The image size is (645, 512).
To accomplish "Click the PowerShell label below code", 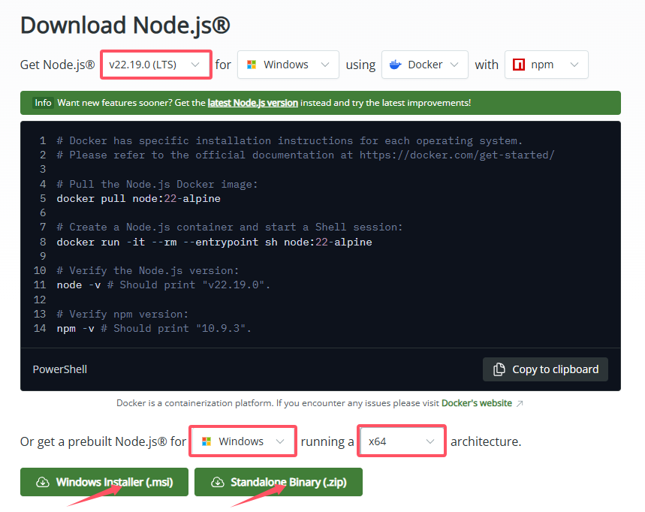I will 60,369.
